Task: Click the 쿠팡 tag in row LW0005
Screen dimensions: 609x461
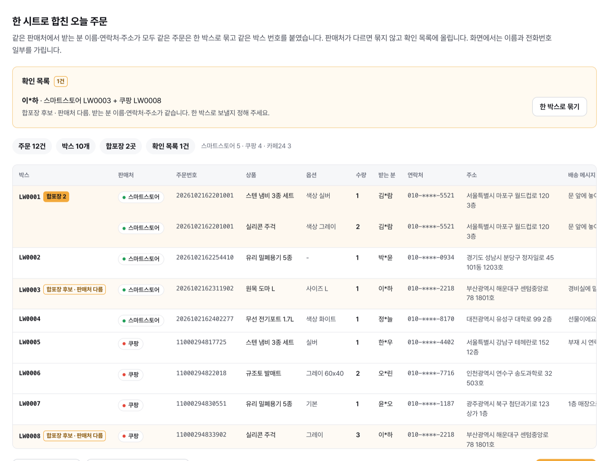Action: pos(131,343)
